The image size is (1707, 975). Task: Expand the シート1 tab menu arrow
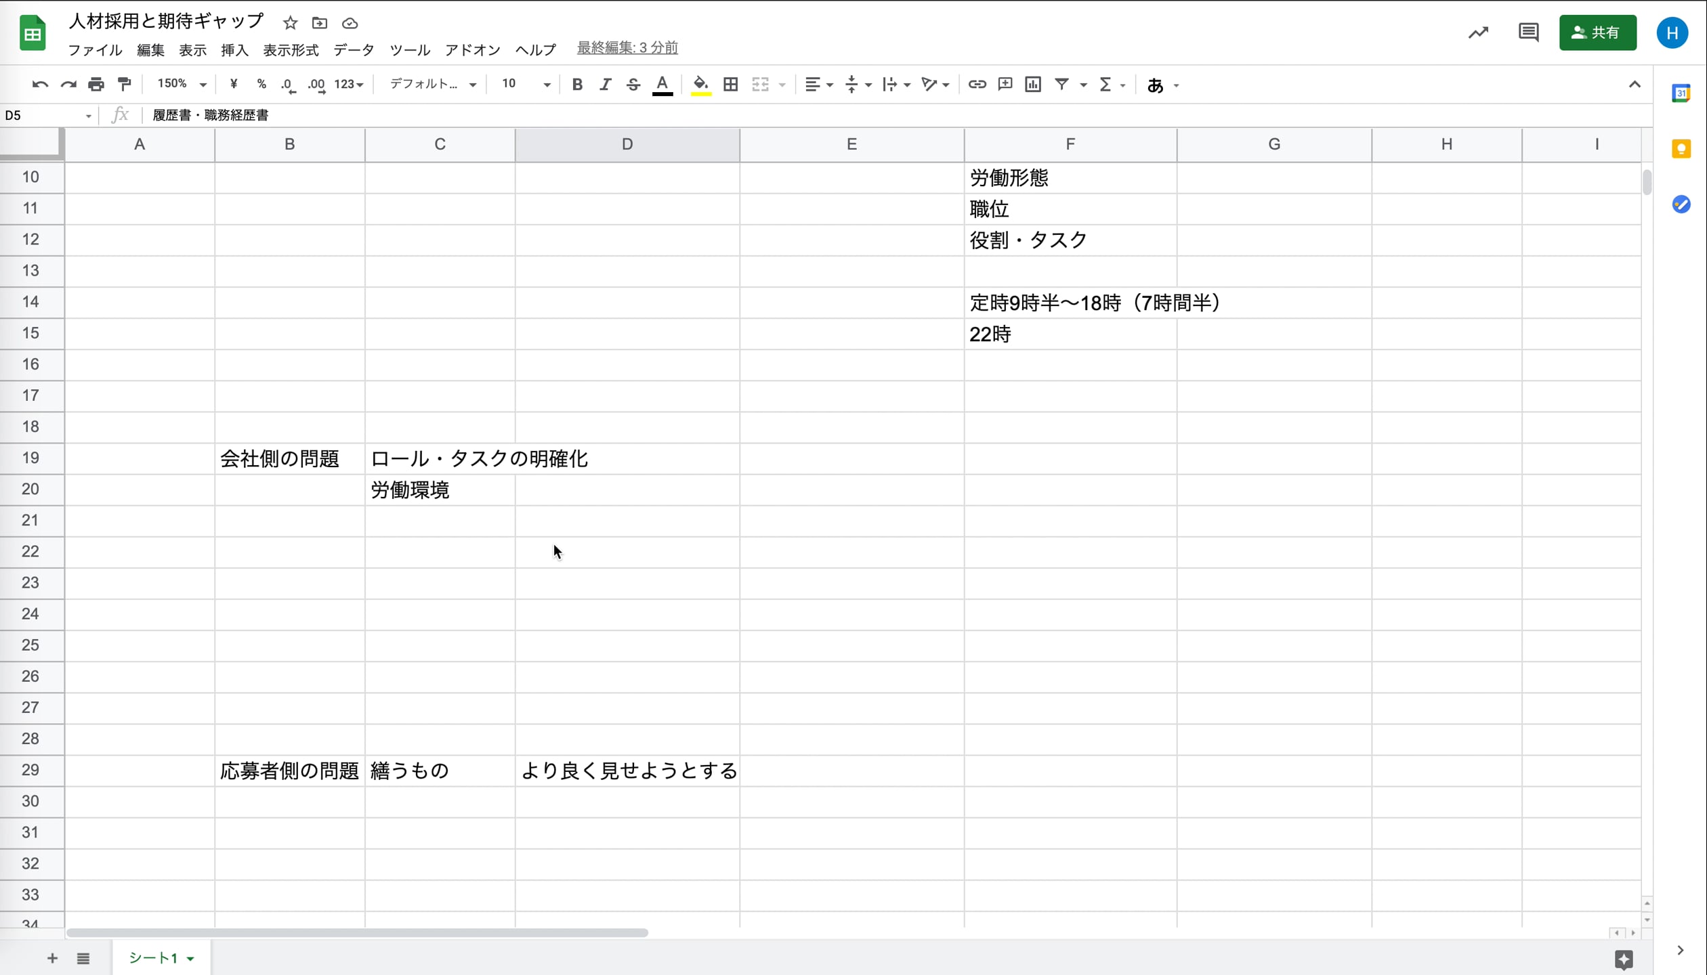(x=190, y=959)
